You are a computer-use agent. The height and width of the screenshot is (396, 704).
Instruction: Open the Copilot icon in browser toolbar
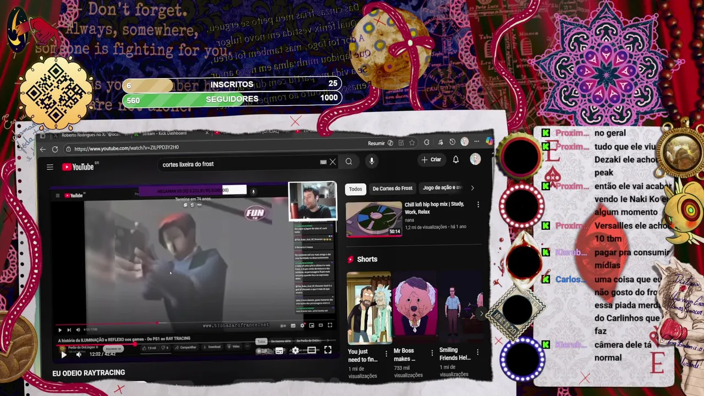[489, 141]
